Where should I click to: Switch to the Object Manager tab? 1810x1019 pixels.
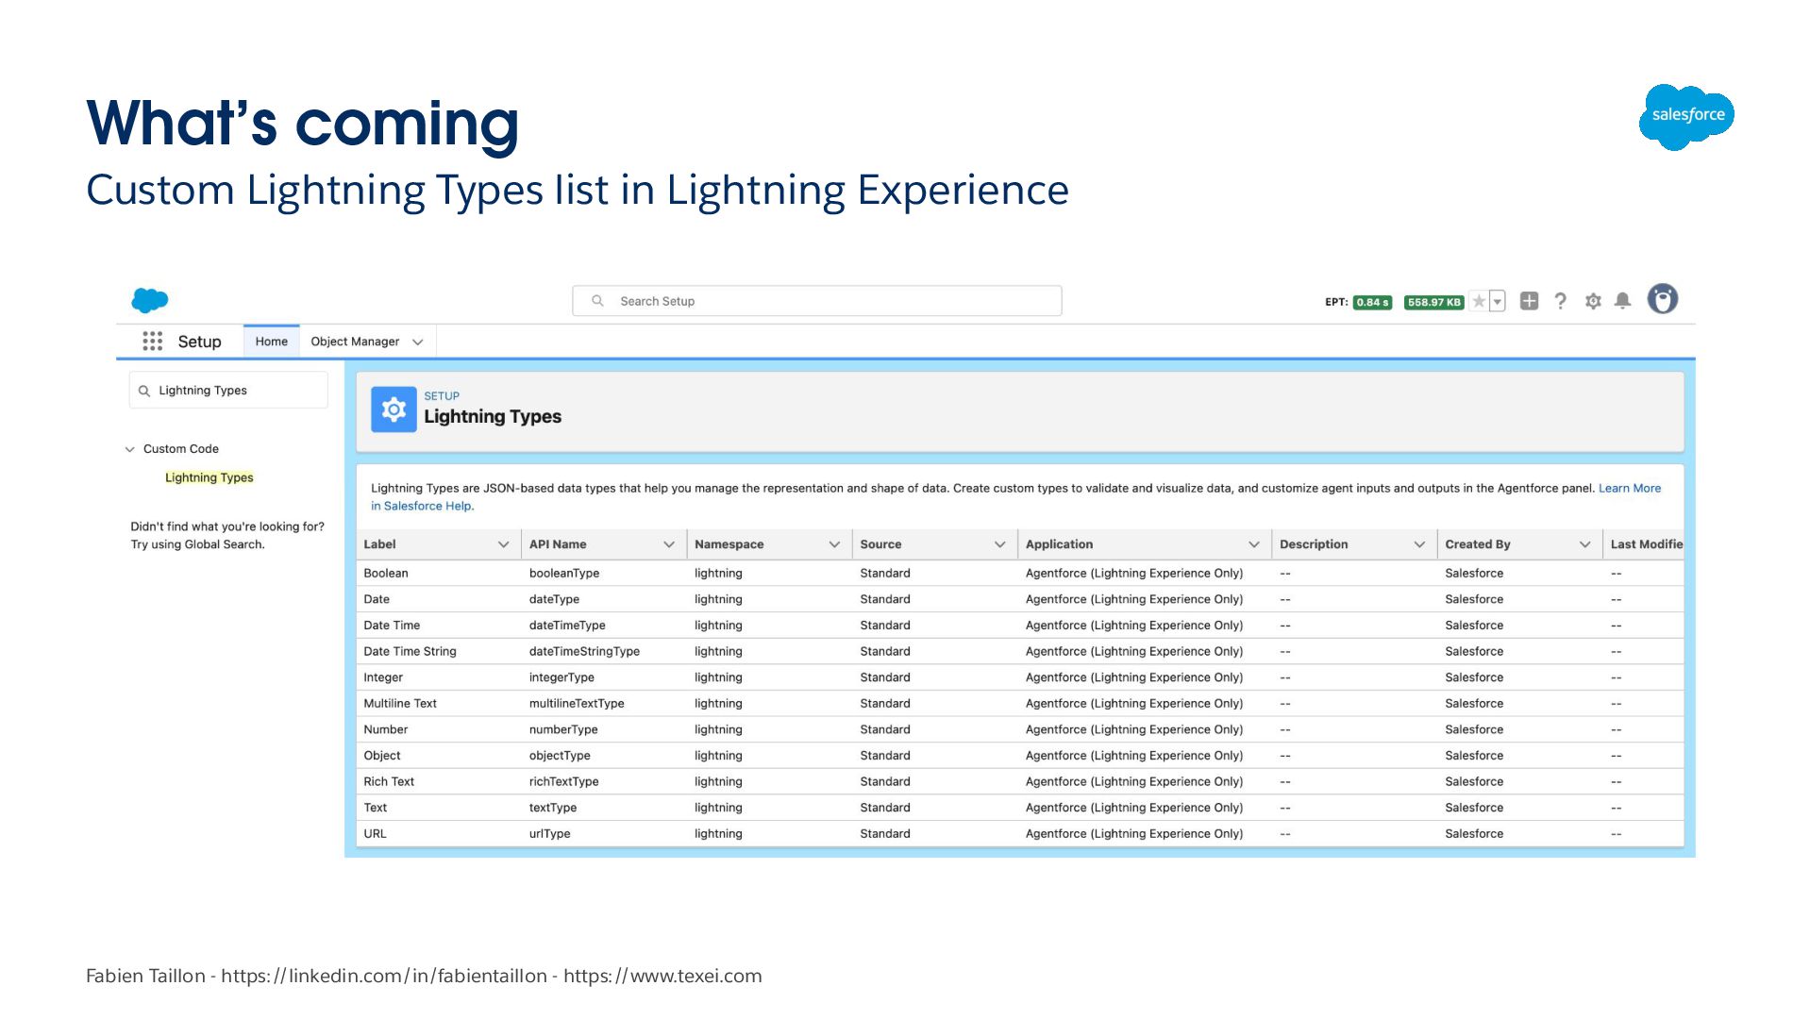pyautogui.click(x=355, y=342)
